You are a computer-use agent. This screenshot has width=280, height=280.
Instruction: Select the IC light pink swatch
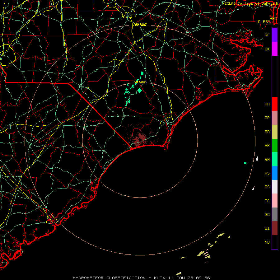(275, 201)
